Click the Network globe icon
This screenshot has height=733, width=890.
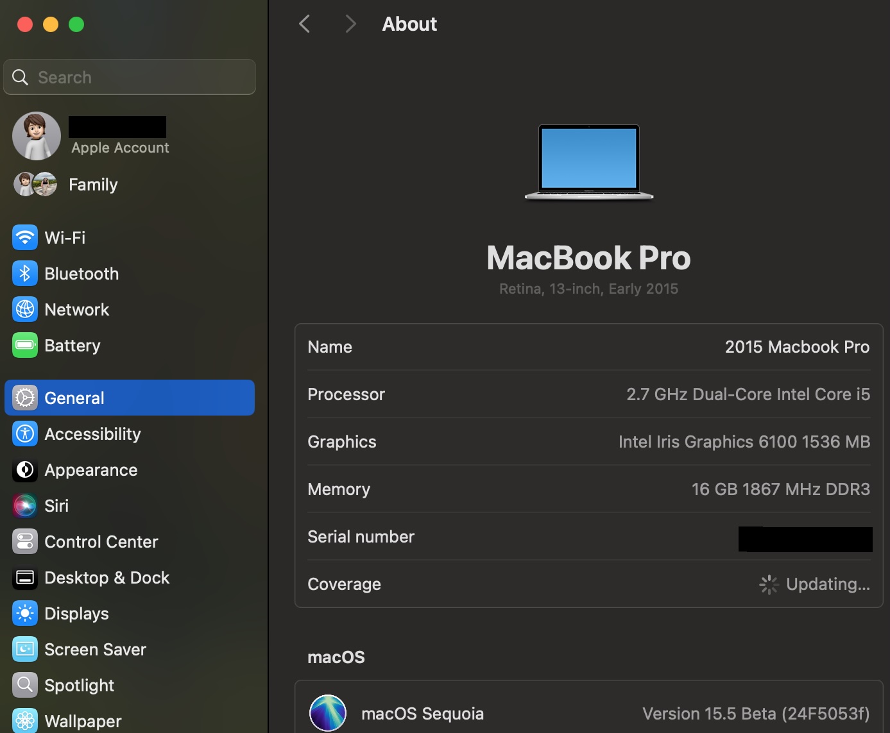click(x=25, y=309)
